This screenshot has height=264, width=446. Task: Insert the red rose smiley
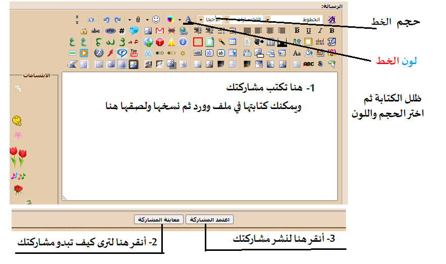18,189
